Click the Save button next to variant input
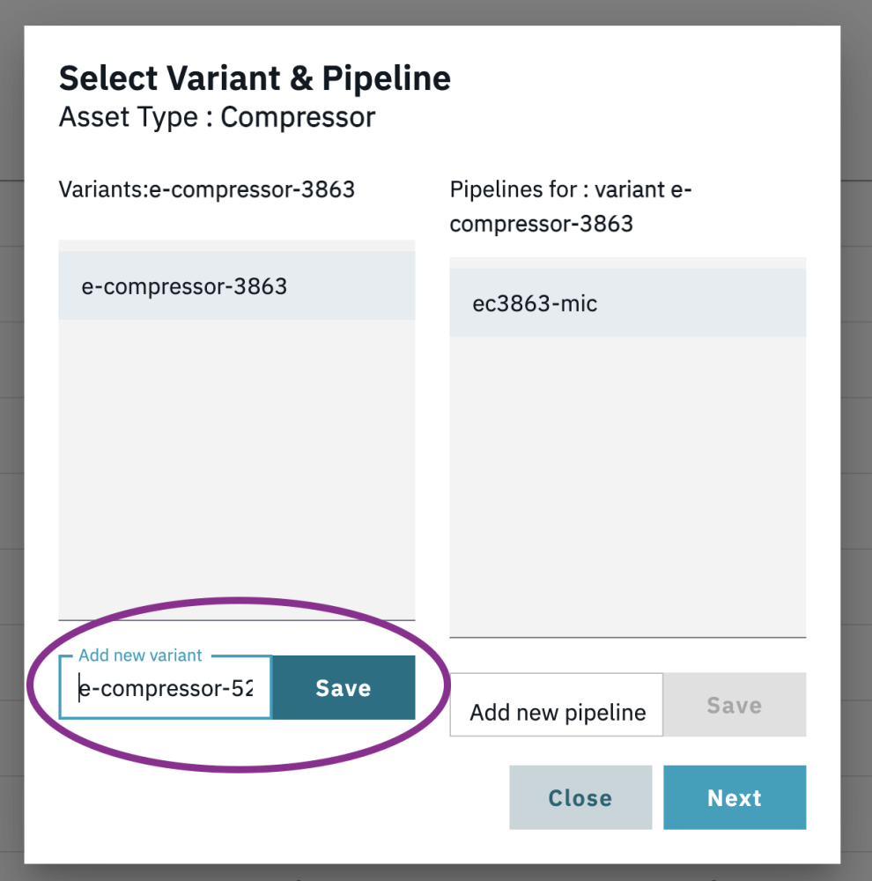The image size is (872, 881). pyautogui.click(x=344, y=688)
